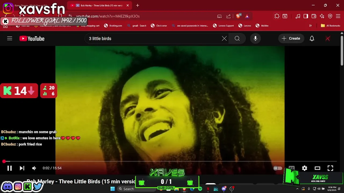The width and height of the screenshot is (344, 193).
Task: Open volume control in system tray
Action: (x=319, y=189)
